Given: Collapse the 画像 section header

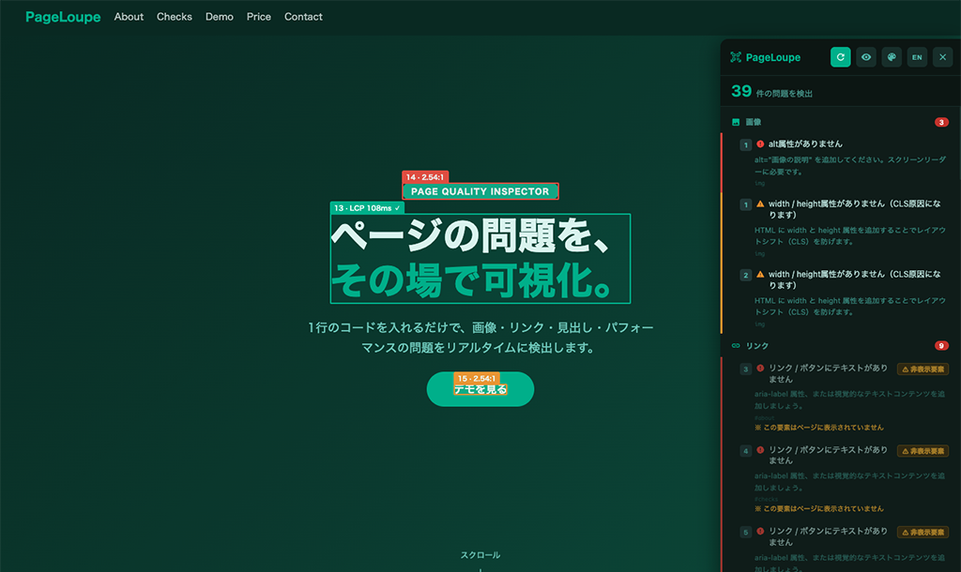Looking at the screenshot, I should [840, 122].
